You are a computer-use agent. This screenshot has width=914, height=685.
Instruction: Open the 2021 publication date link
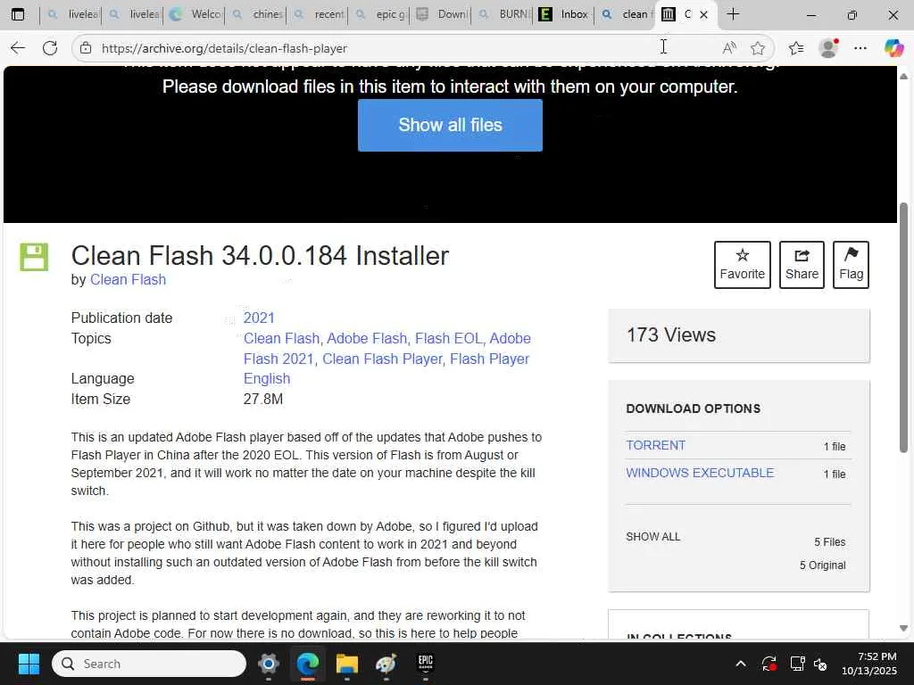[x=259, y=318]
